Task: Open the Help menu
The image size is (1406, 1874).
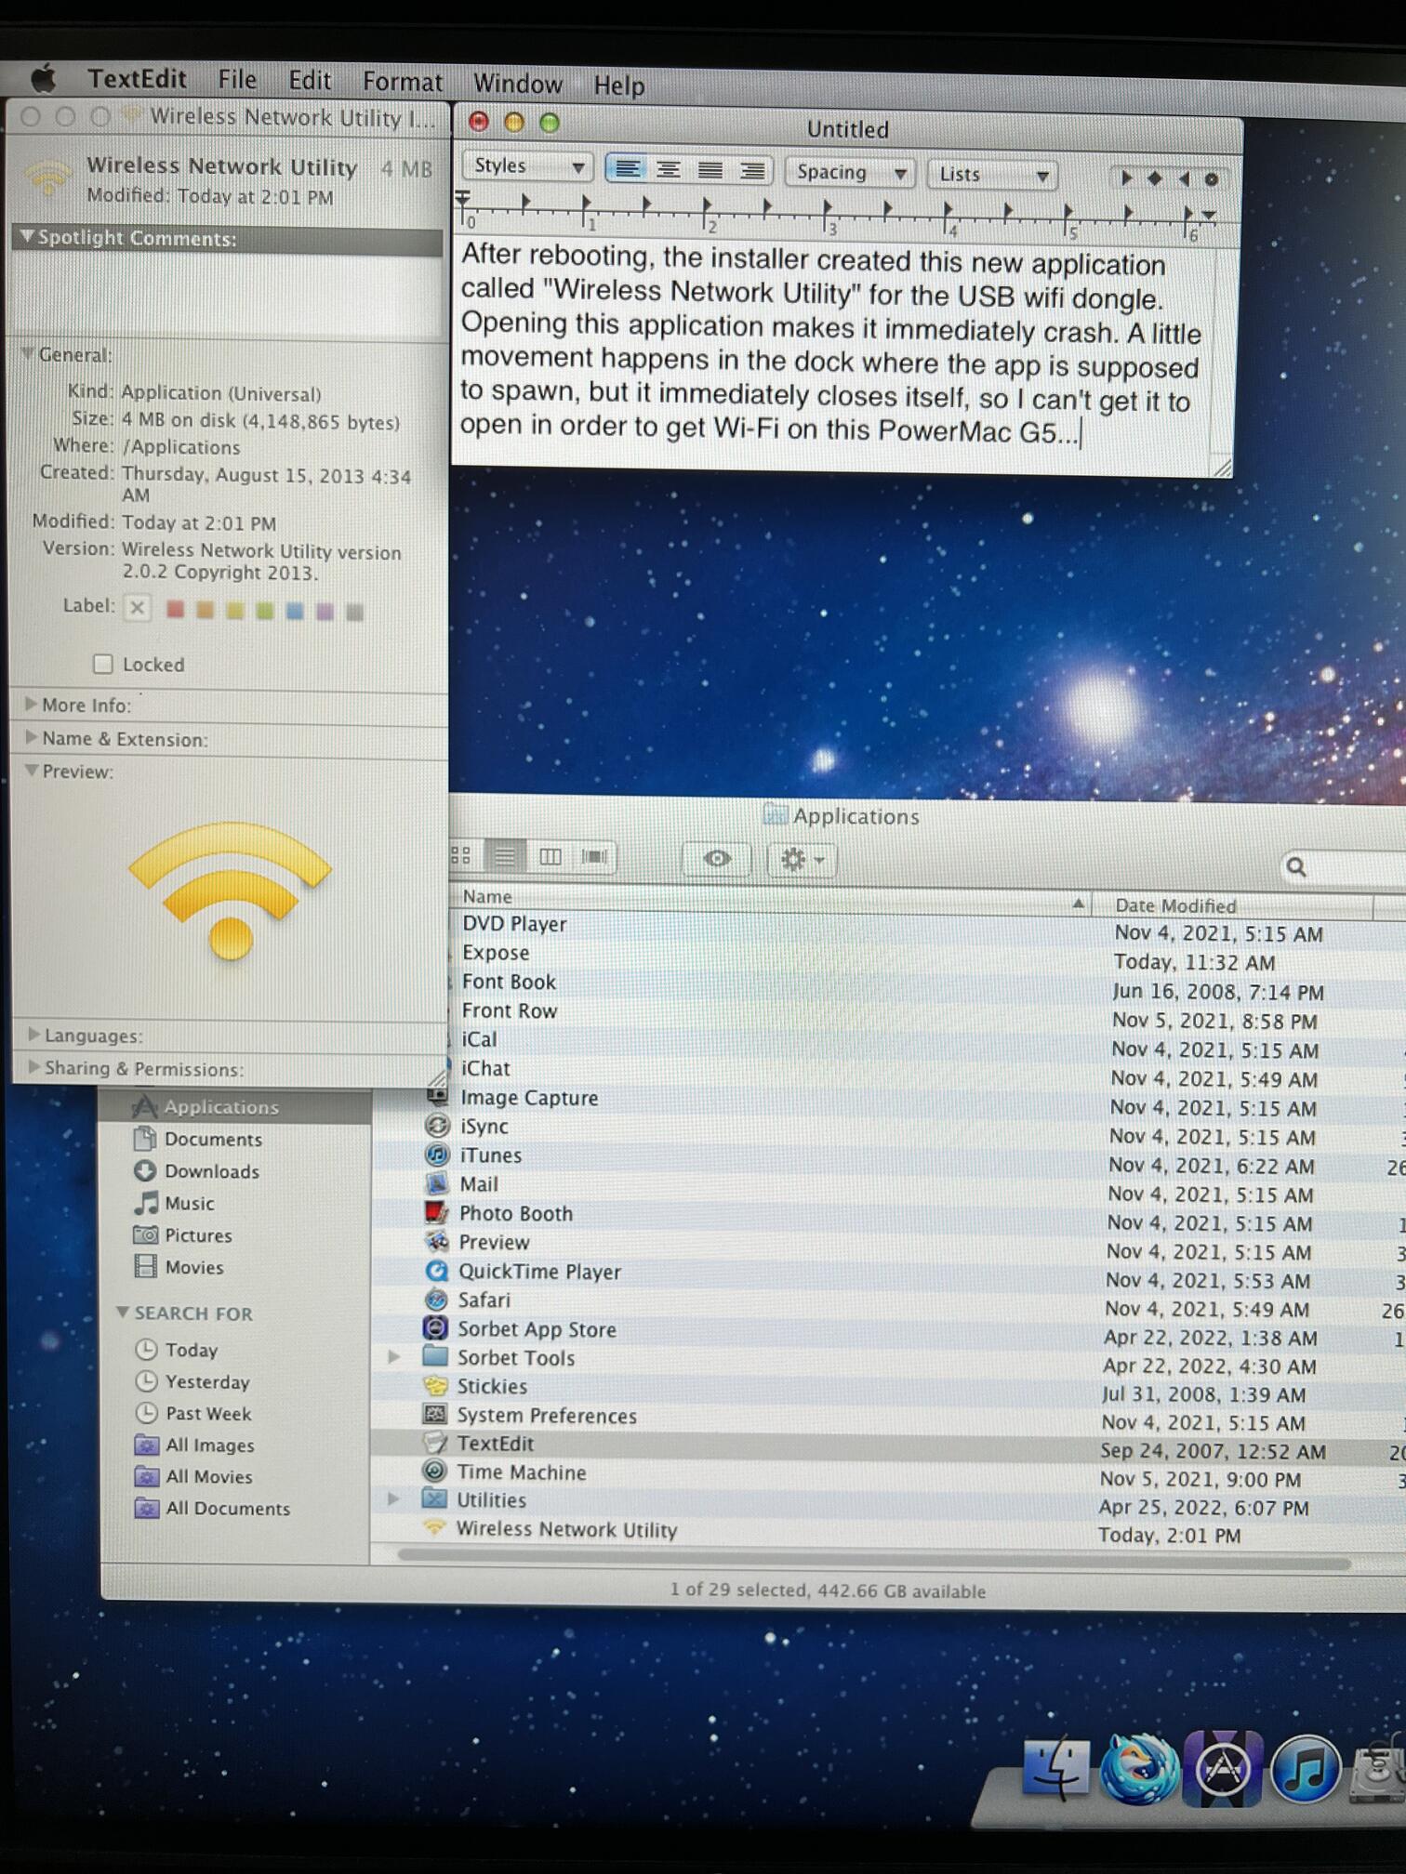Action: click(x=618, y=86)
